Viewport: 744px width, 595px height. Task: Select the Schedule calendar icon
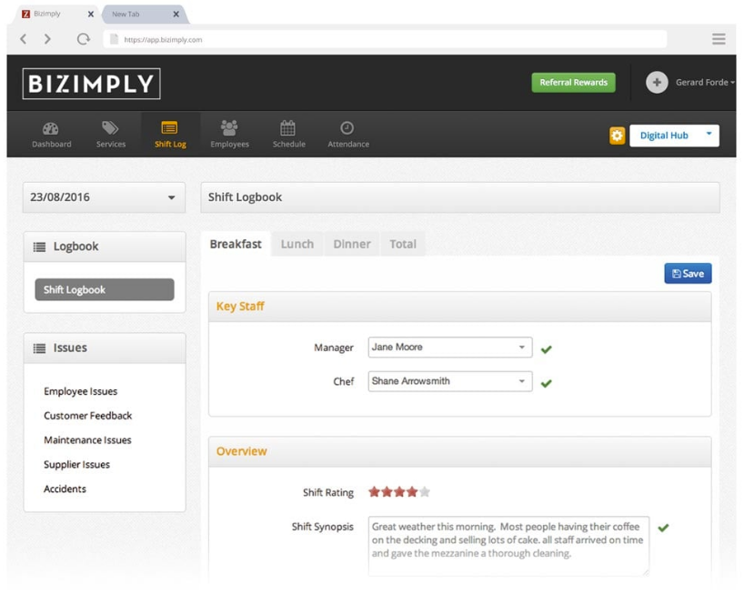pos(287,129)
